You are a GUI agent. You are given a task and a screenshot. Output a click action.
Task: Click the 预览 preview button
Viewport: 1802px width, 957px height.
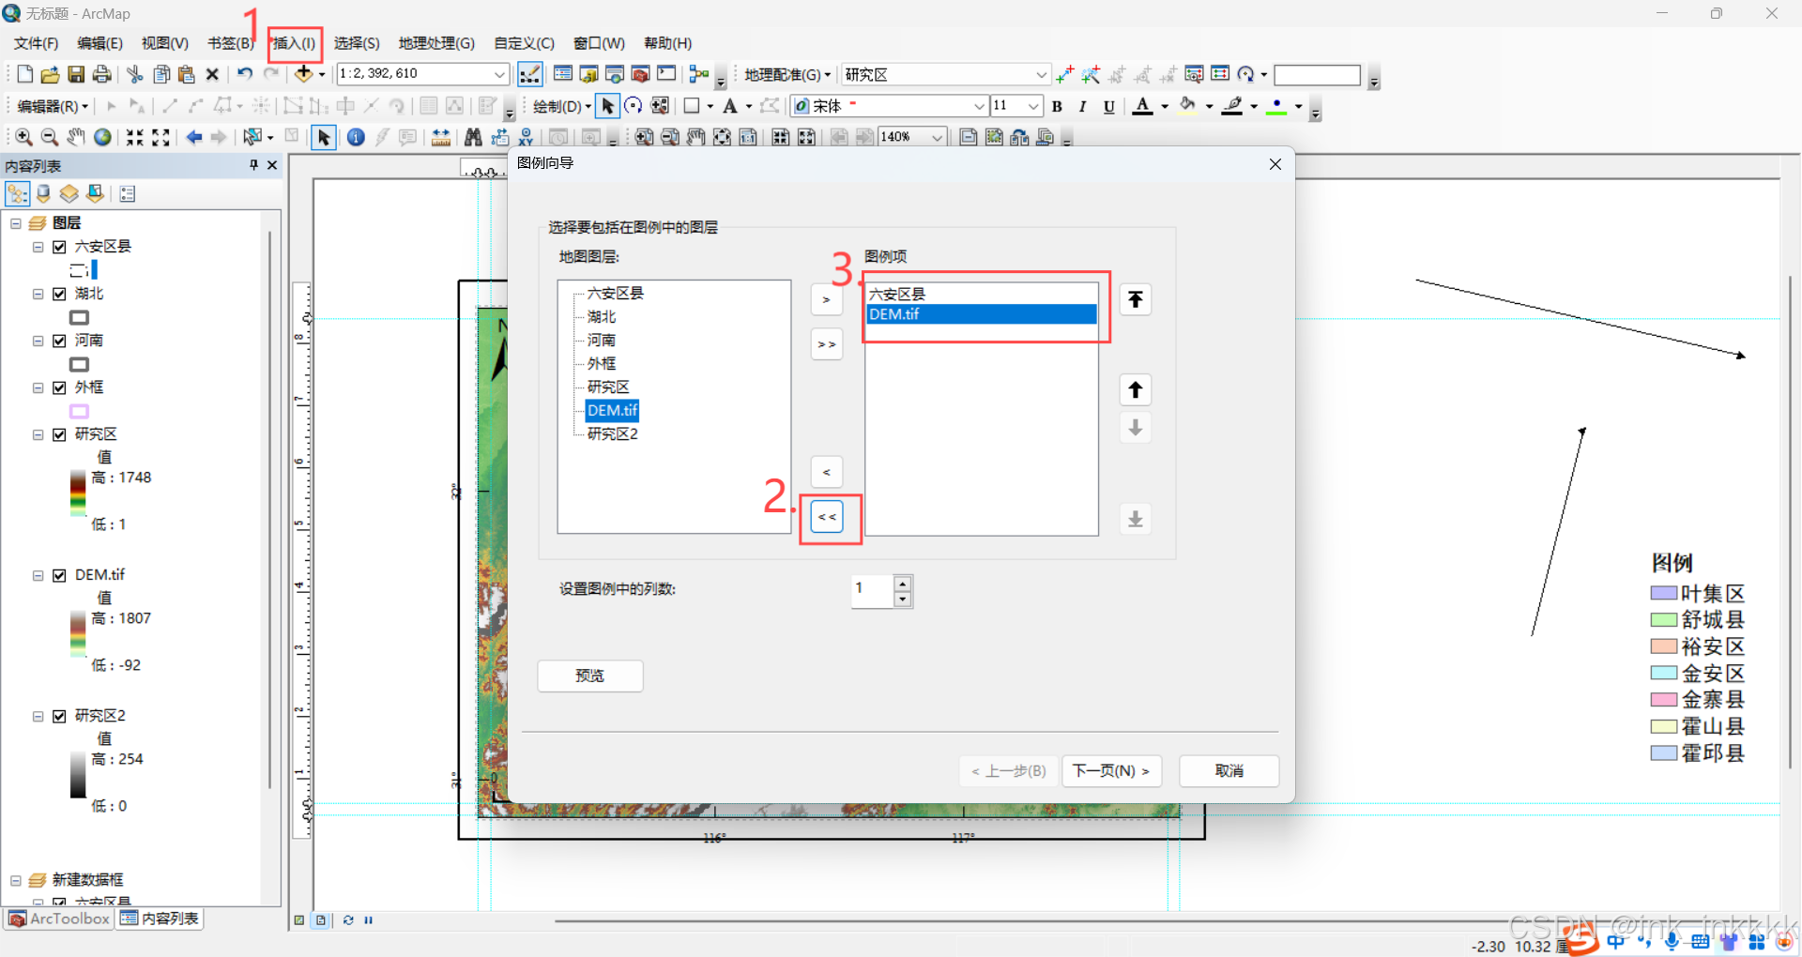tap(590, 676)
